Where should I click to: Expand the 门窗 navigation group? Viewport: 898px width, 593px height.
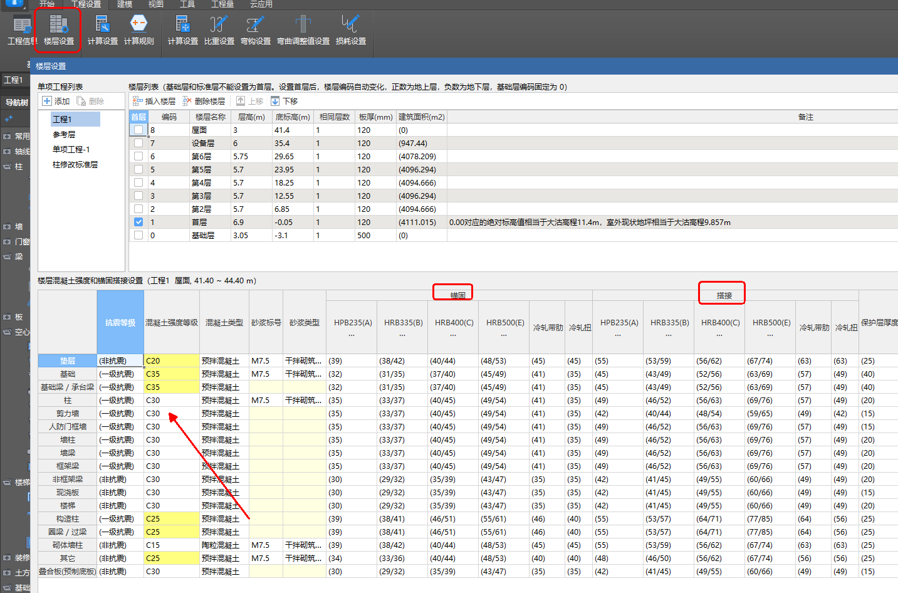(7, 241)
